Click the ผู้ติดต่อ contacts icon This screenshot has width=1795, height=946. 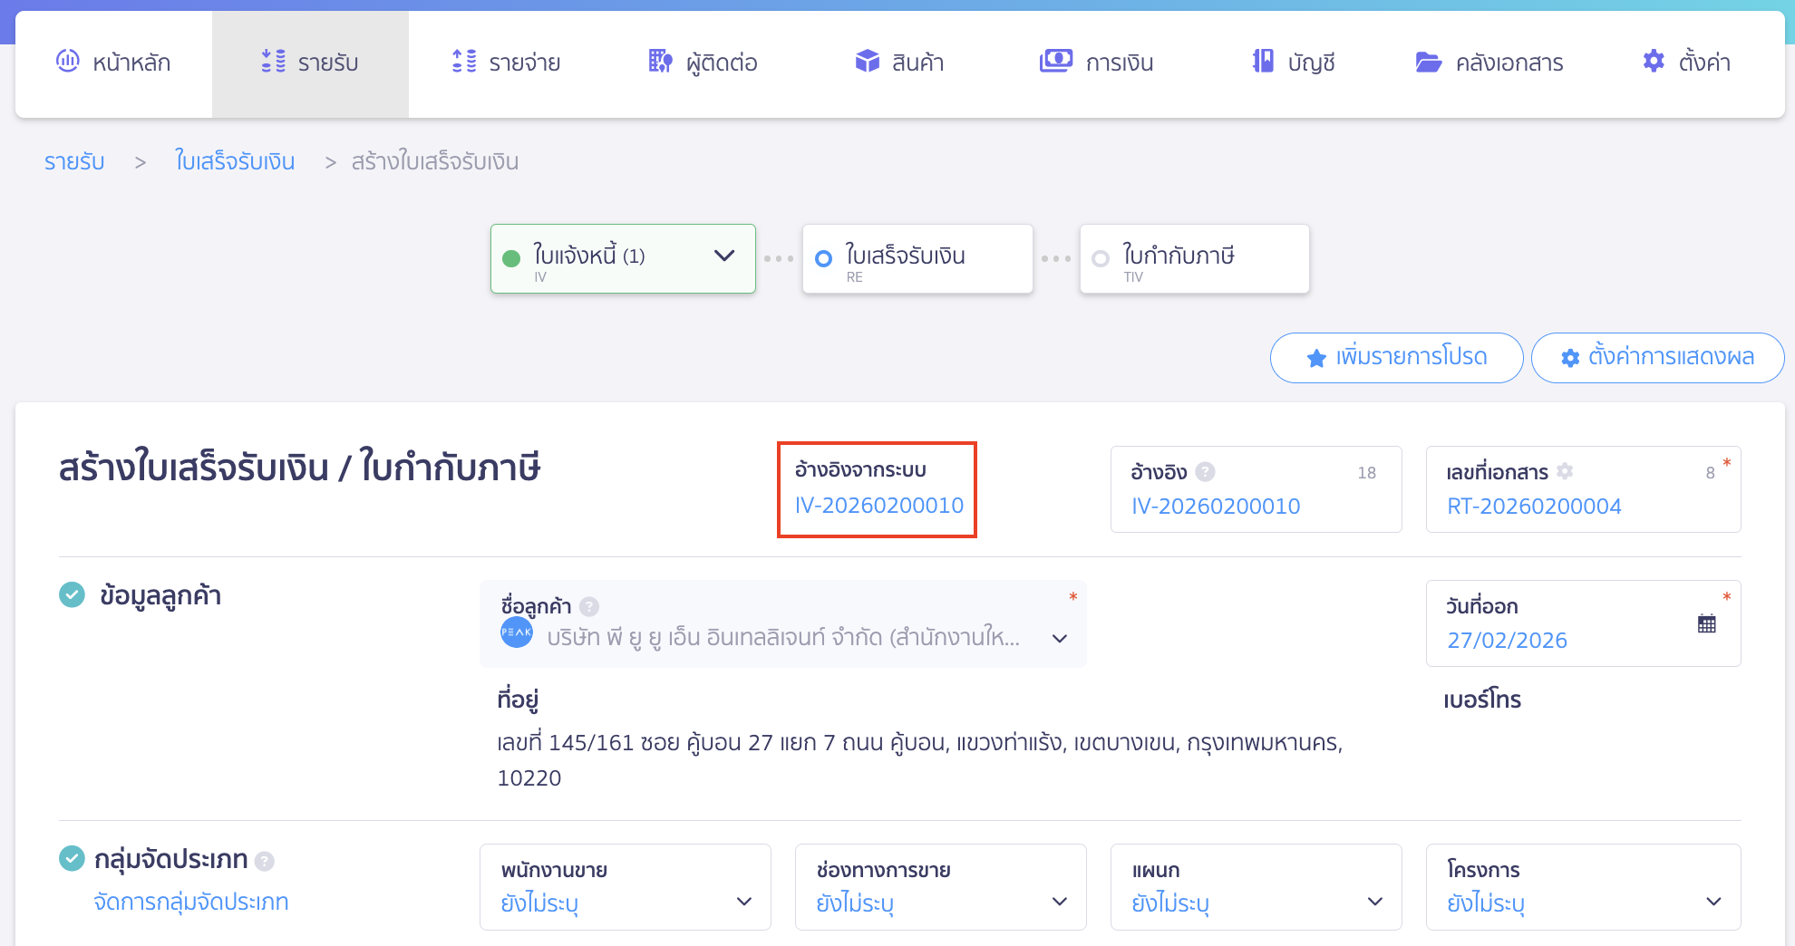660,62
